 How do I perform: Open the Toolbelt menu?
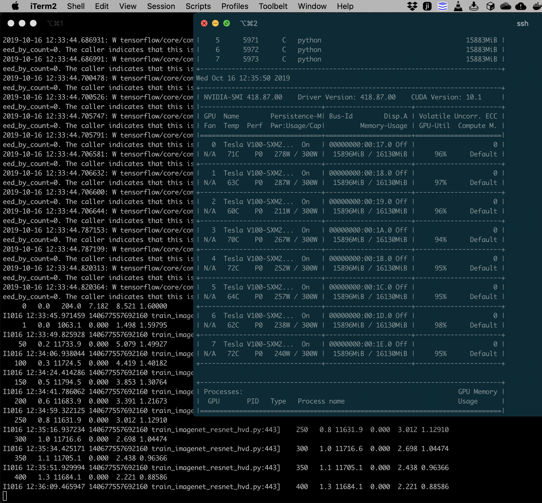coord(273,6)
